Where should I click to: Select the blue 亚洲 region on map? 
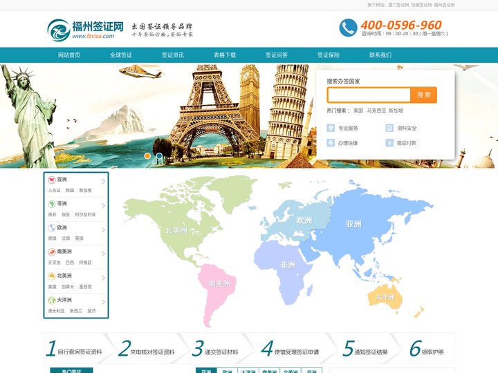click(x=353, y=224)
